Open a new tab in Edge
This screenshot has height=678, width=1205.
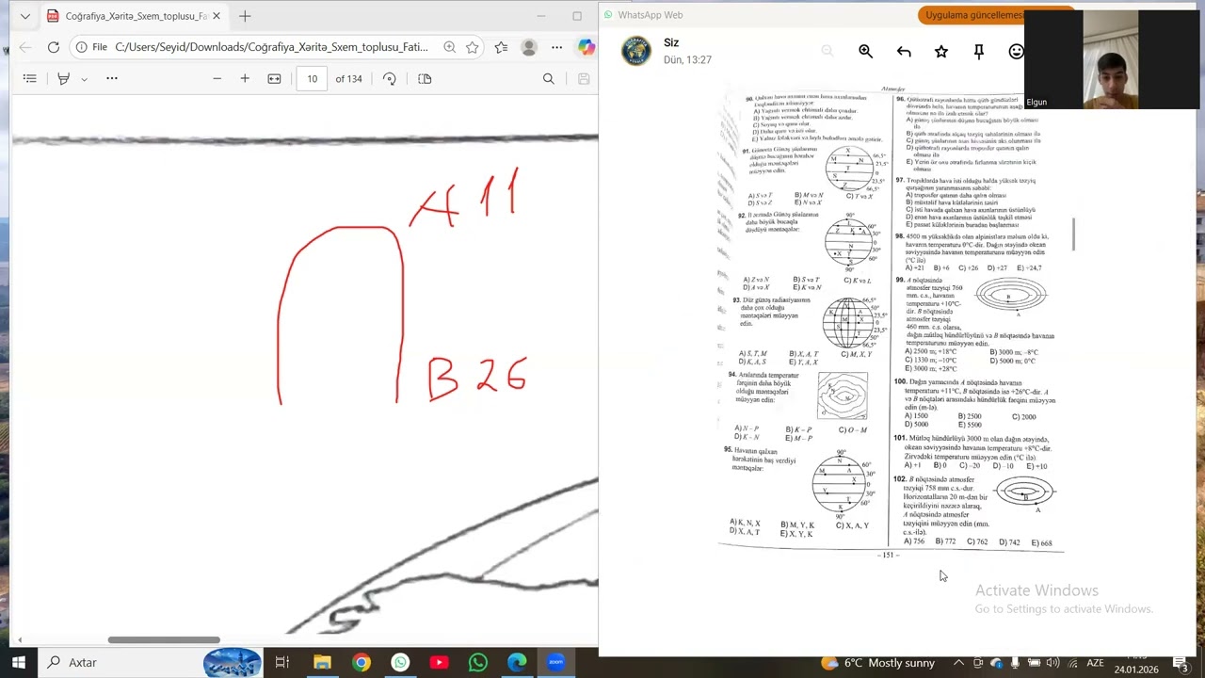point(245,16)
